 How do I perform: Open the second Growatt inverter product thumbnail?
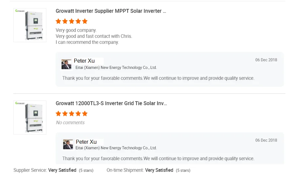30,117
